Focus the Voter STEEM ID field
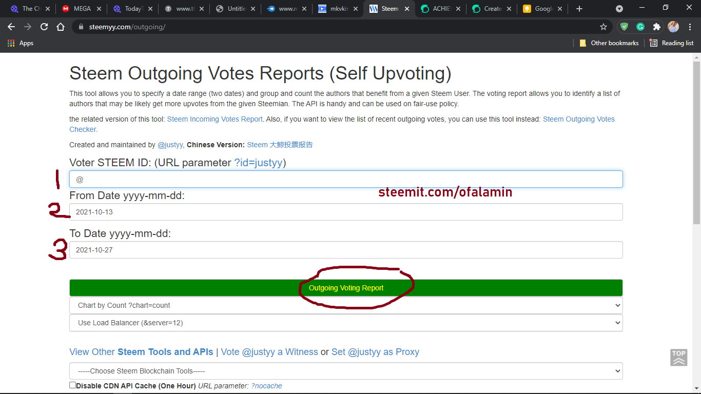 coord(346,179)
